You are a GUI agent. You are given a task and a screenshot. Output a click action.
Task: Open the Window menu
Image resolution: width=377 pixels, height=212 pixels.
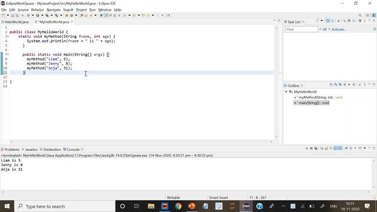click(x=105, y=10)
